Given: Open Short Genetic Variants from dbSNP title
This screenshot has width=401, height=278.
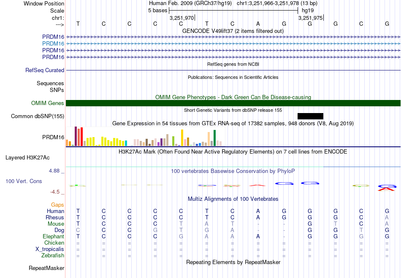Looking at the screenshot, I should tap(233, 111).
